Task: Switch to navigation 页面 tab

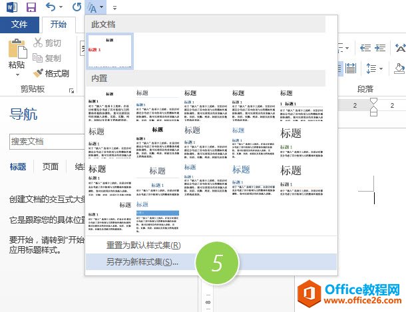Action: point(50,166)
